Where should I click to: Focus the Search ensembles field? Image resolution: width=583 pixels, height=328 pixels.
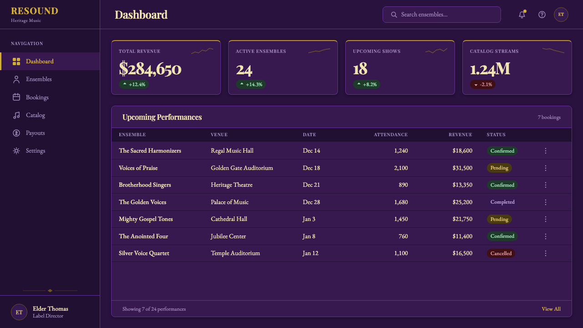pos(442,15)
